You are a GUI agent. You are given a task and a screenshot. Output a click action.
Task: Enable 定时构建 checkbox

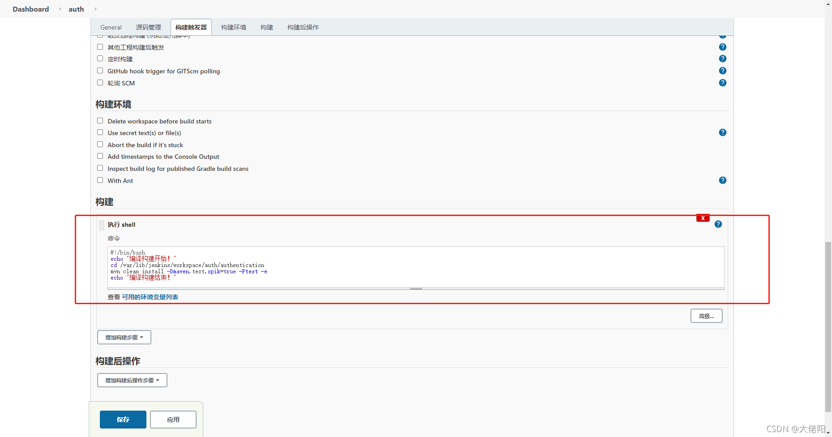(x=100, y=59)
